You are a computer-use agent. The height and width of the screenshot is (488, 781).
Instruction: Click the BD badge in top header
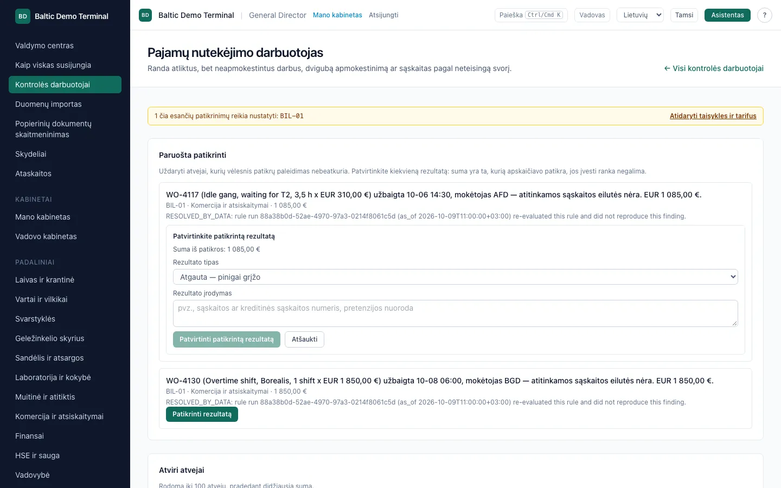point(145,15)
